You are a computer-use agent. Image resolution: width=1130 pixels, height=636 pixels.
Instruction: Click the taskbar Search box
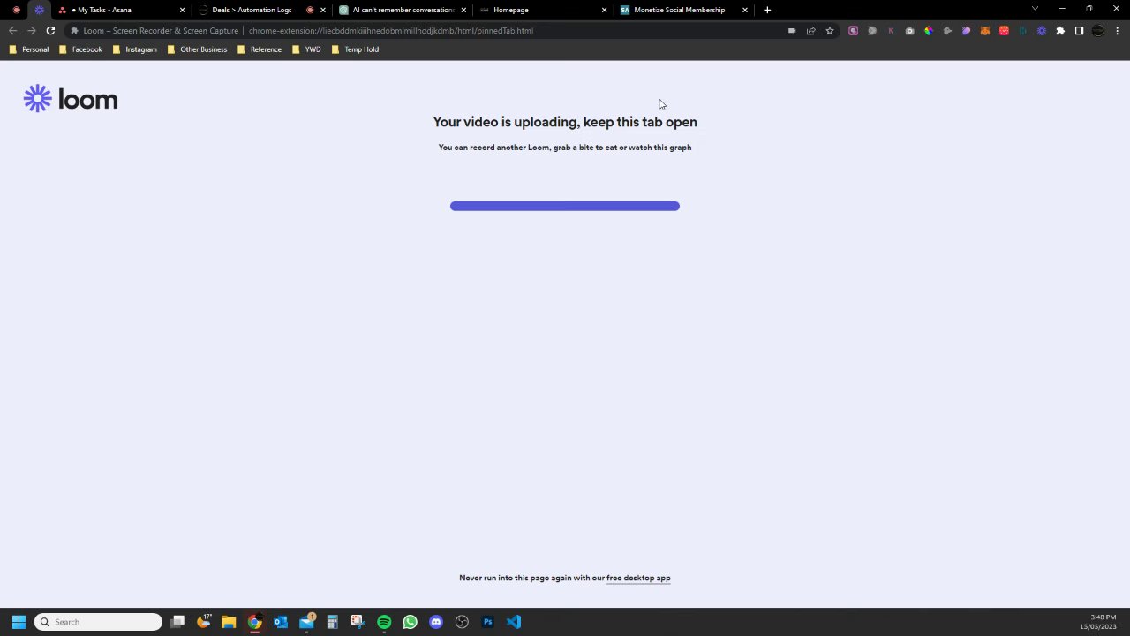(98, 622)
